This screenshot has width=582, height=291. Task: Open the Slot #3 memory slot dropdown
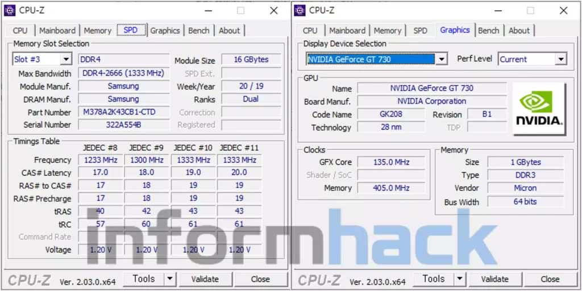pos(66,60)
